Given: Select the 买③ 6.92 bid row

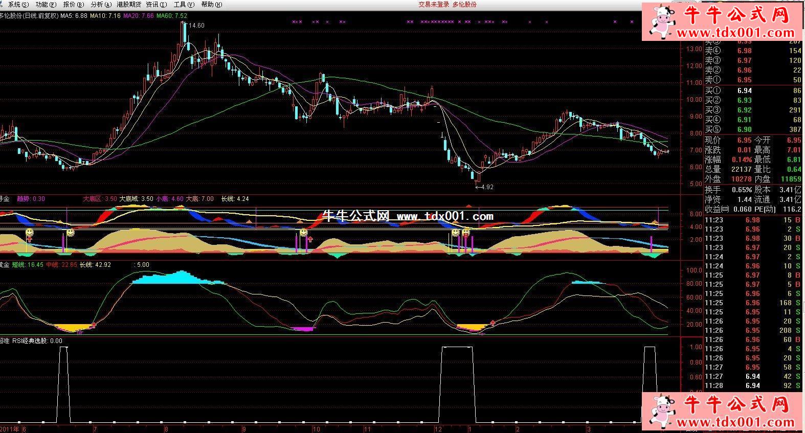Looking at the screenshot, I should pyautogui.click(x=753, y=110).
